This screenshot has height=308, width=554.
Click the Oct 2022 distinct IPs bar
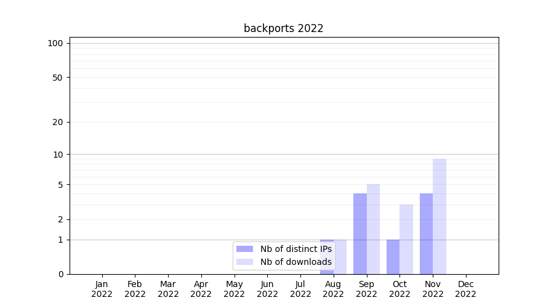pyautogui.click(x=393, y=257)
